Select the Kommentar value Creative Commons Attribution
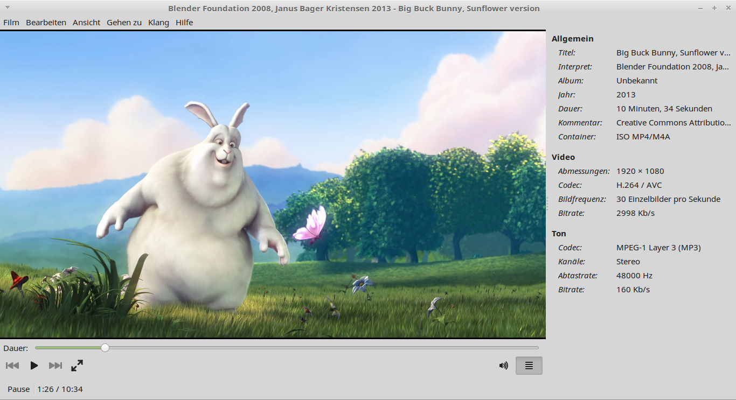Screen dimensions: 736x400 (x=673, y=123)
